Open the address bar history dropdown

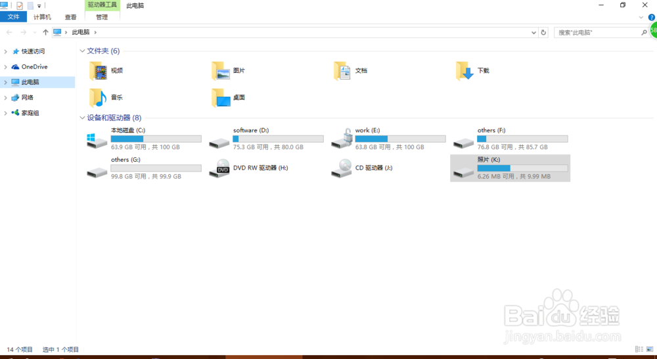point(533,32)
